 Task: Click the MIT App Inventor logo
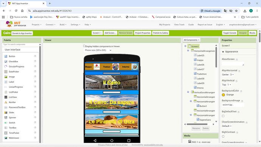coord(16,24)
